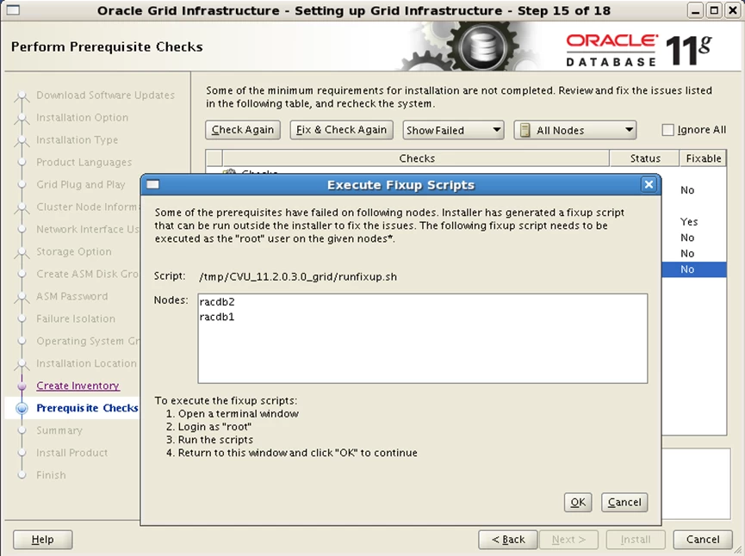Screen dimensions: 745x556
Task: Open the Create Inventory step link
Action: [x=78, y=386]
